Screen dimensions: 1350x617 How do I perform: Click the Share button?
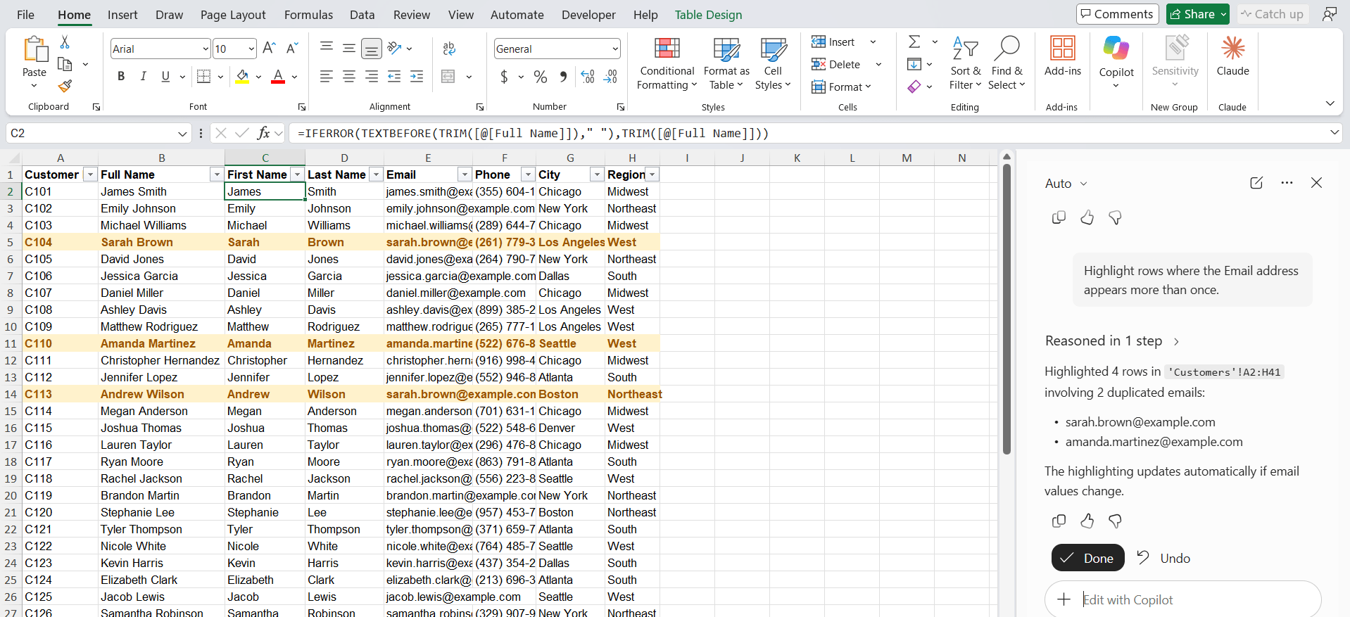coord(1197,14)
